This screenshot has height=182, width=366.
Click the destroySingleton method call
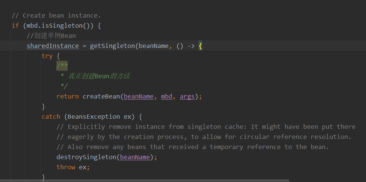86,157
